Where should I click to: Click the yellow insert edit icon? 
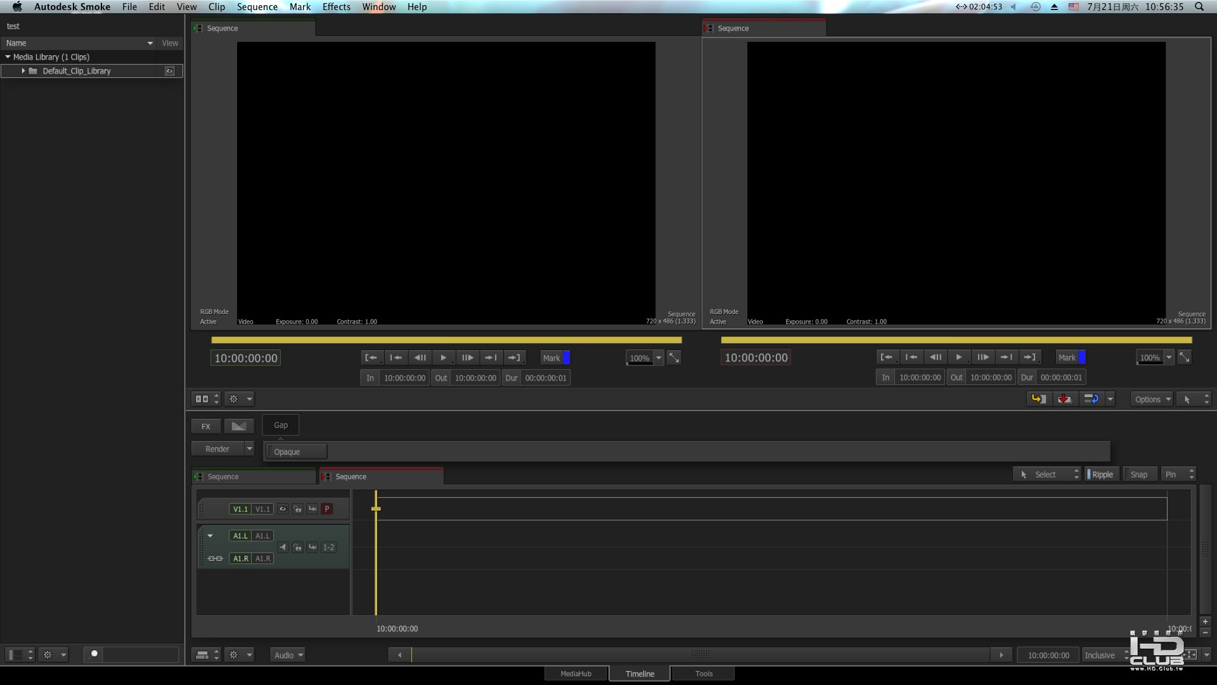1039,399
